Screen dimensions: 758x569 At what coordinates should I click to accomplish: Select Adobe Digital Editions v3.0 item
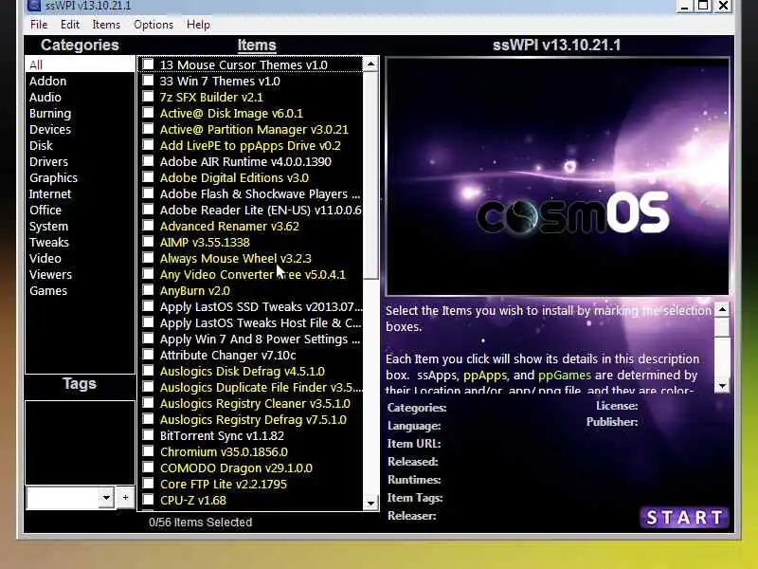click(234, 178)
